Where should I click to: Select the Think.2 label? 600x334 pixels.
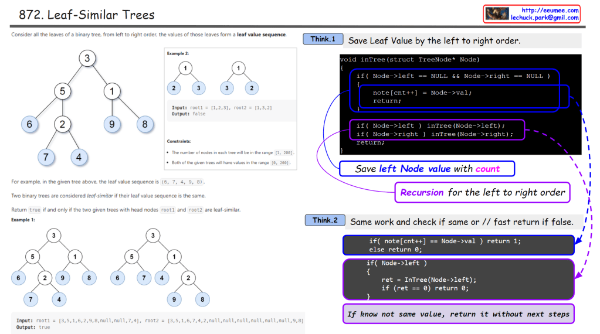(325, 220)
